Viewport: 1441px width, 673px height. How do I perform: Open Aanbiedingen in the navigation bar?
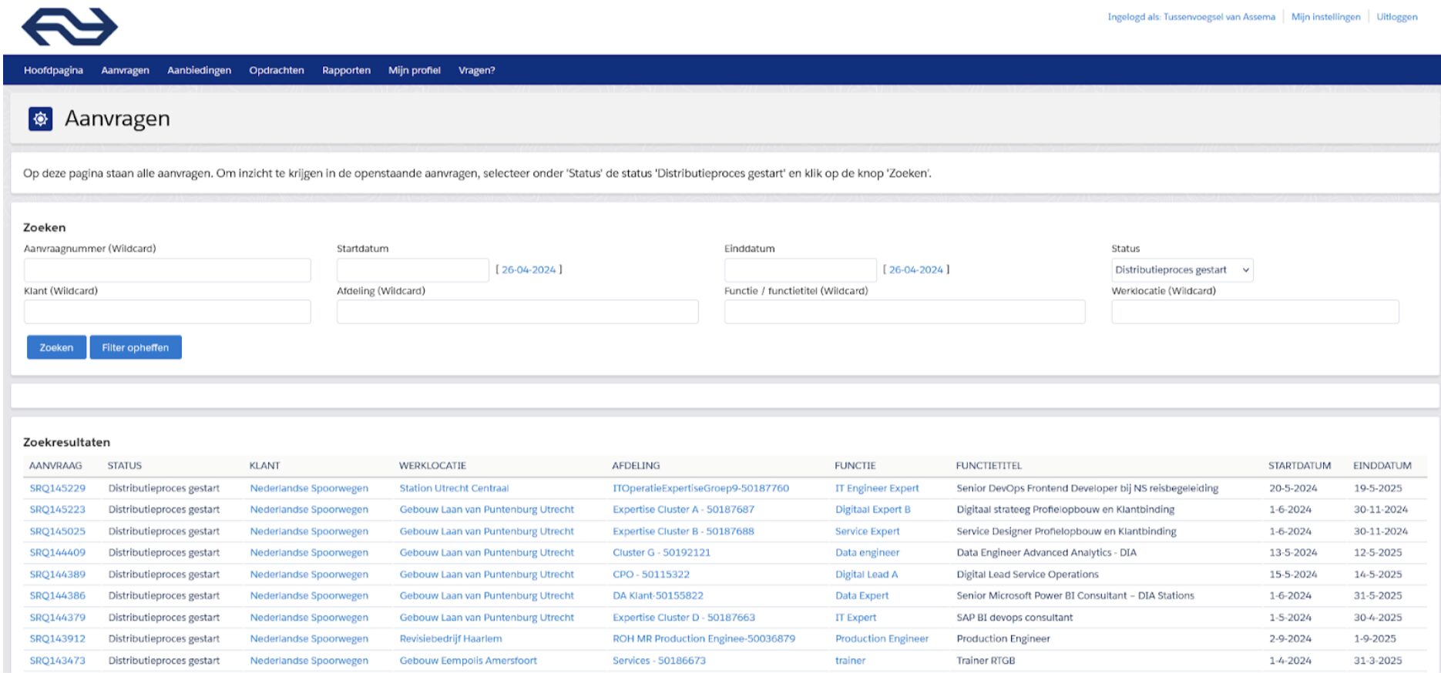tap(199, 70)
